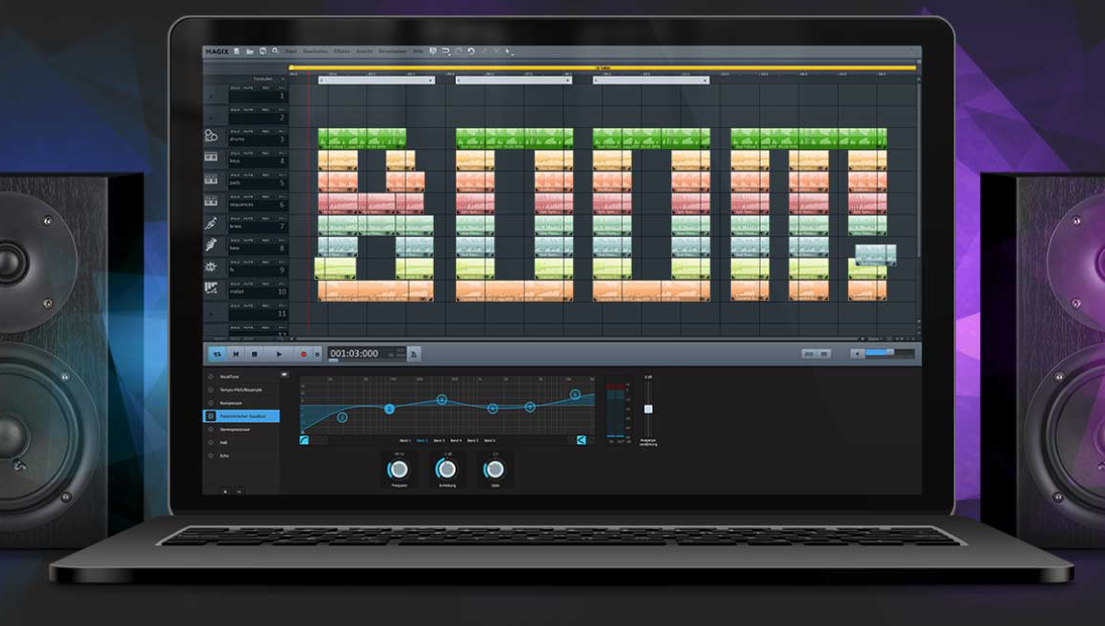Stop playback with the stop button

pos(255,354)
